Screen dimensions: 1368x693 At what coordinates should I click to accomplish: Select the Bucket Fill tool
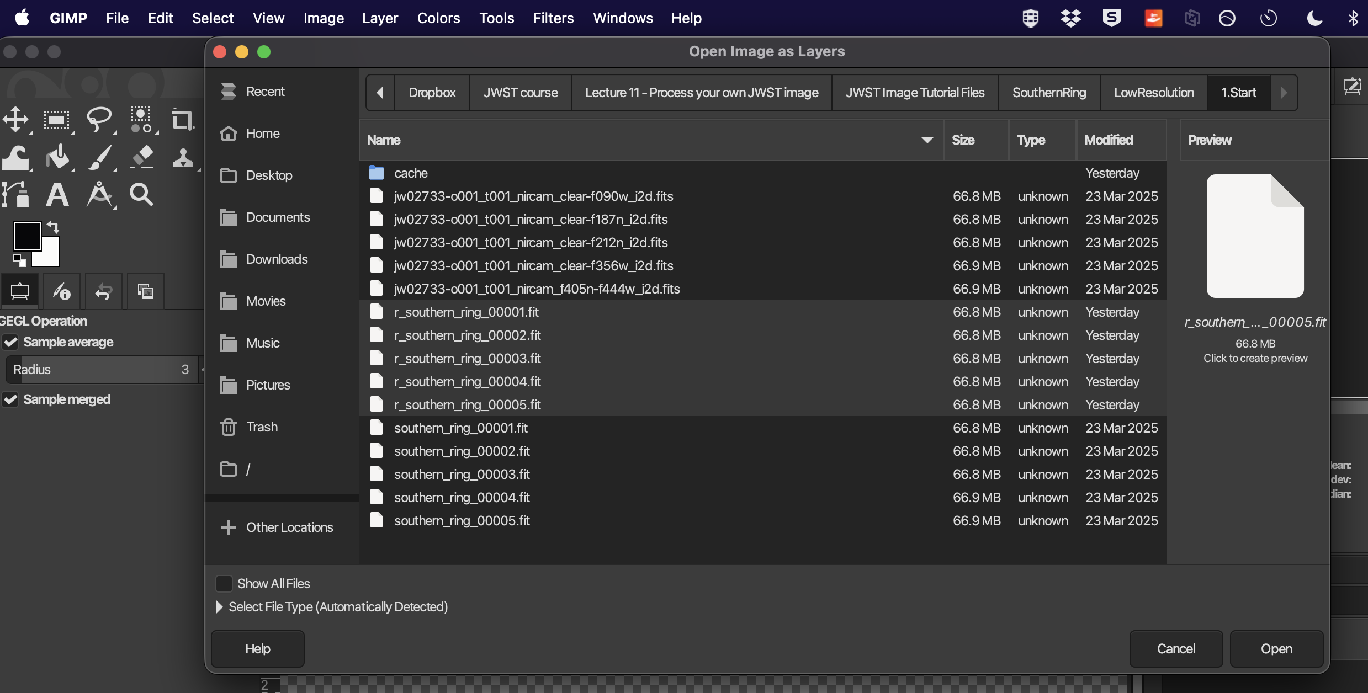pyautogui.click(x=57, y=158)
